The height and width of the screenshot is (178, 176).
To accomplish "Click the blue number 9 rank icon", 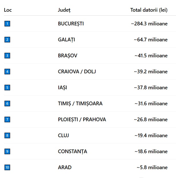I will pyautogui.click(x=7, y=151).
